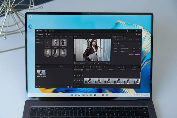177x118 pixels.
Task: Open the preview in fullscreen
Action: coord(110,64)
